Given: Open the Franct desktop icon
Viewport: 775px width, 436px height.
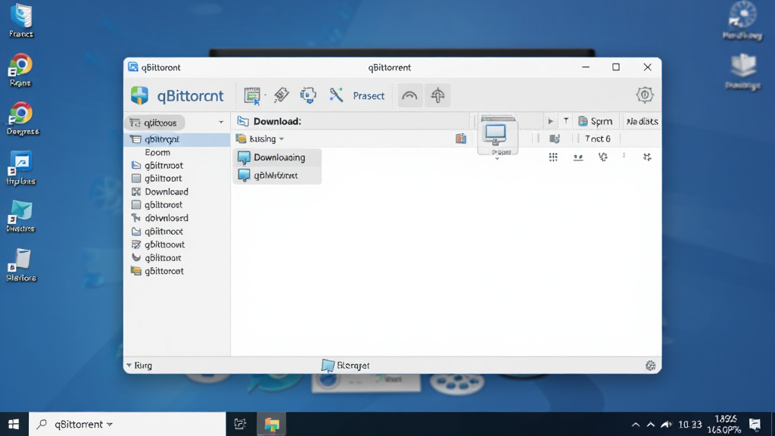Looking at the screenshot, I should 21,21.
